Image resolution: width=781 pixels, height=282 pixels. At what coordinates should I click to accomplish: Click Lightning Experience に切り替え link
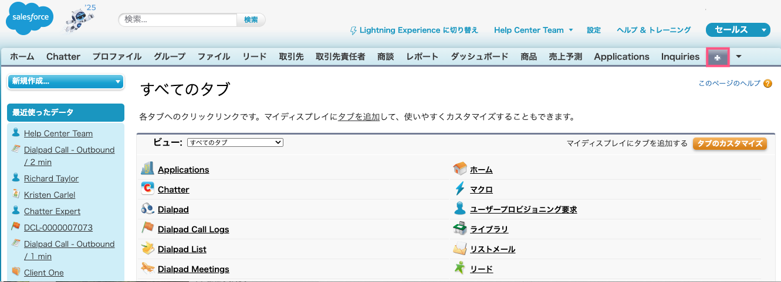419,30
